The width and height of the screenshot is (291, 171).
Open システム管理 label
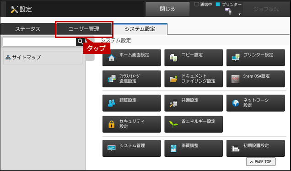coord(132,145)
